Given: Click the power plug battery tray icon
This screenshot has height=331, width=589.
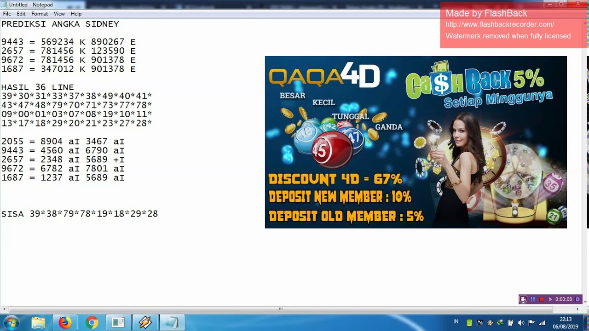Looking at the screenshot, I should click(x=511, y=323).
